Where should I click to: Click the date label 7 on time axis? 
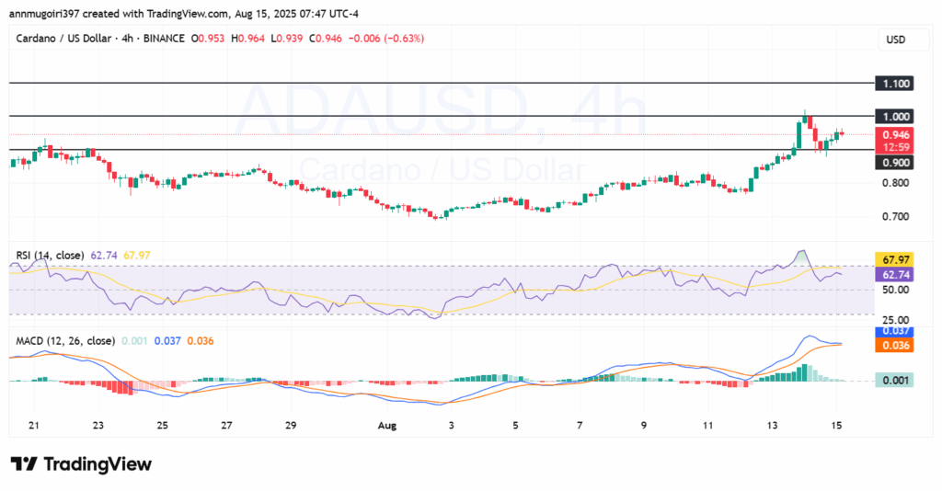point(580,426)
